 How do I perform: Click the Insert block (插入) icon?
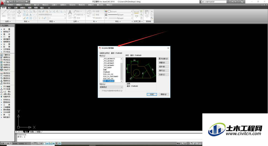pos(89,13)
